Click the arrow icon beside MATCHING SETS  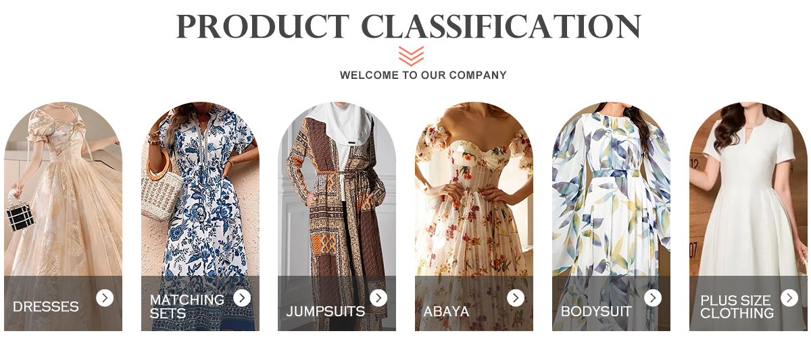[x=242, y=297]
